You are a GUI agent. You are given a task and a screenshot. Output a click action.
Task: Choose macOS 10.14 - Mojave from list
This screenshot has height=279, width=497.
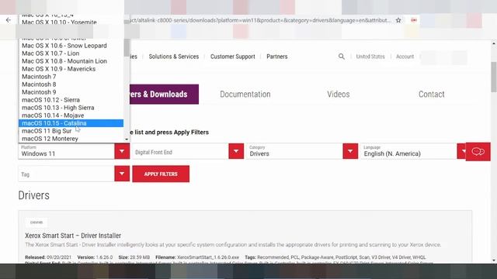71,115
